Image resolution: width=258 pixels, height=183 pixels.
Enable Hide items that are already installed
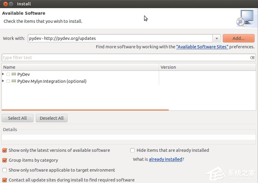[x=132, y=150]
